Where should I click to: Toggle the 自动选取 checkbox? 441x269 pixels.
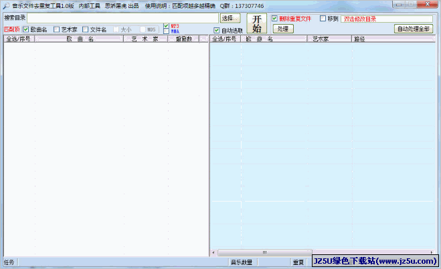click(216, 30)
